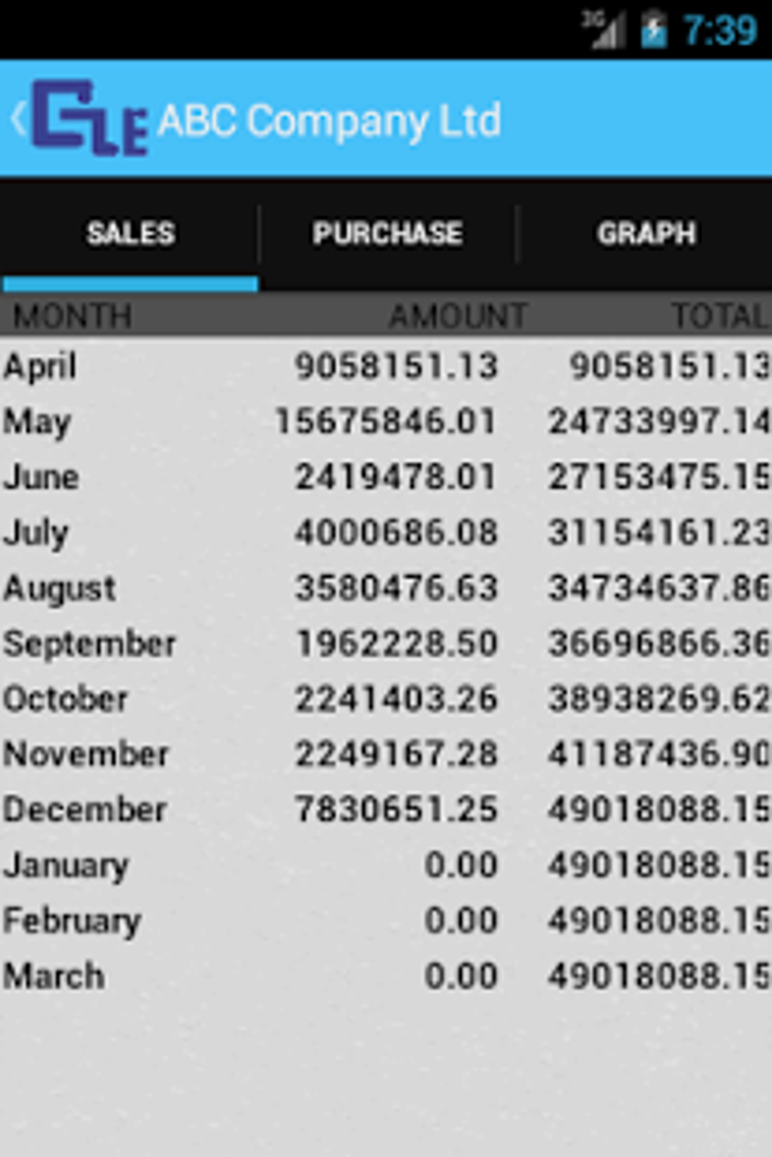Tap the GLE app logo icon

point(89,119)
